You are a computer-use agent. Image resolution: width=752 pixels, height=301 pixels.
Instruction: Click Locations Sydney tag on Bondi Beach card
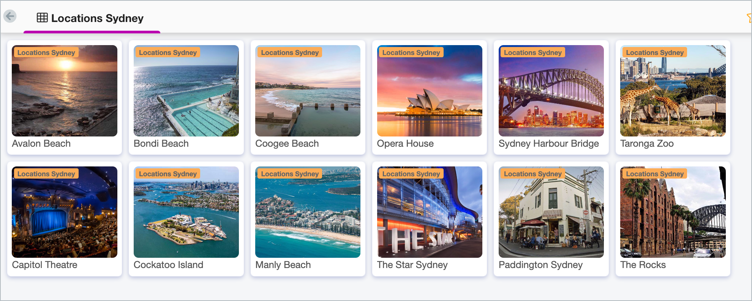[x=167, y=52]
